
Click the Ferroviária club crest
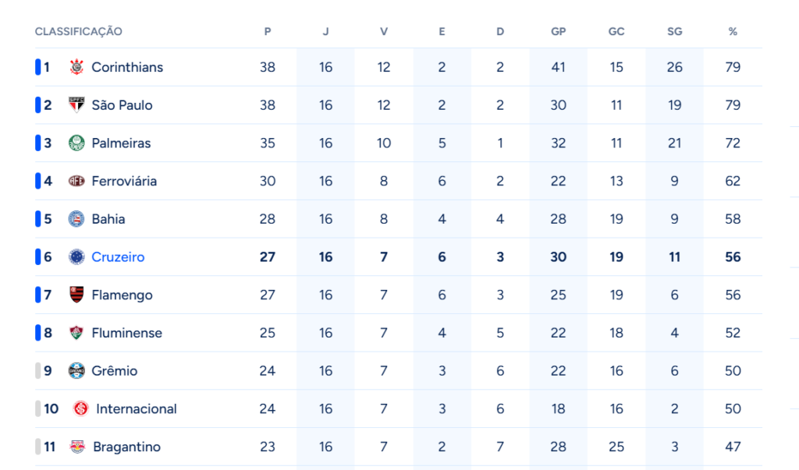point(76,181)
